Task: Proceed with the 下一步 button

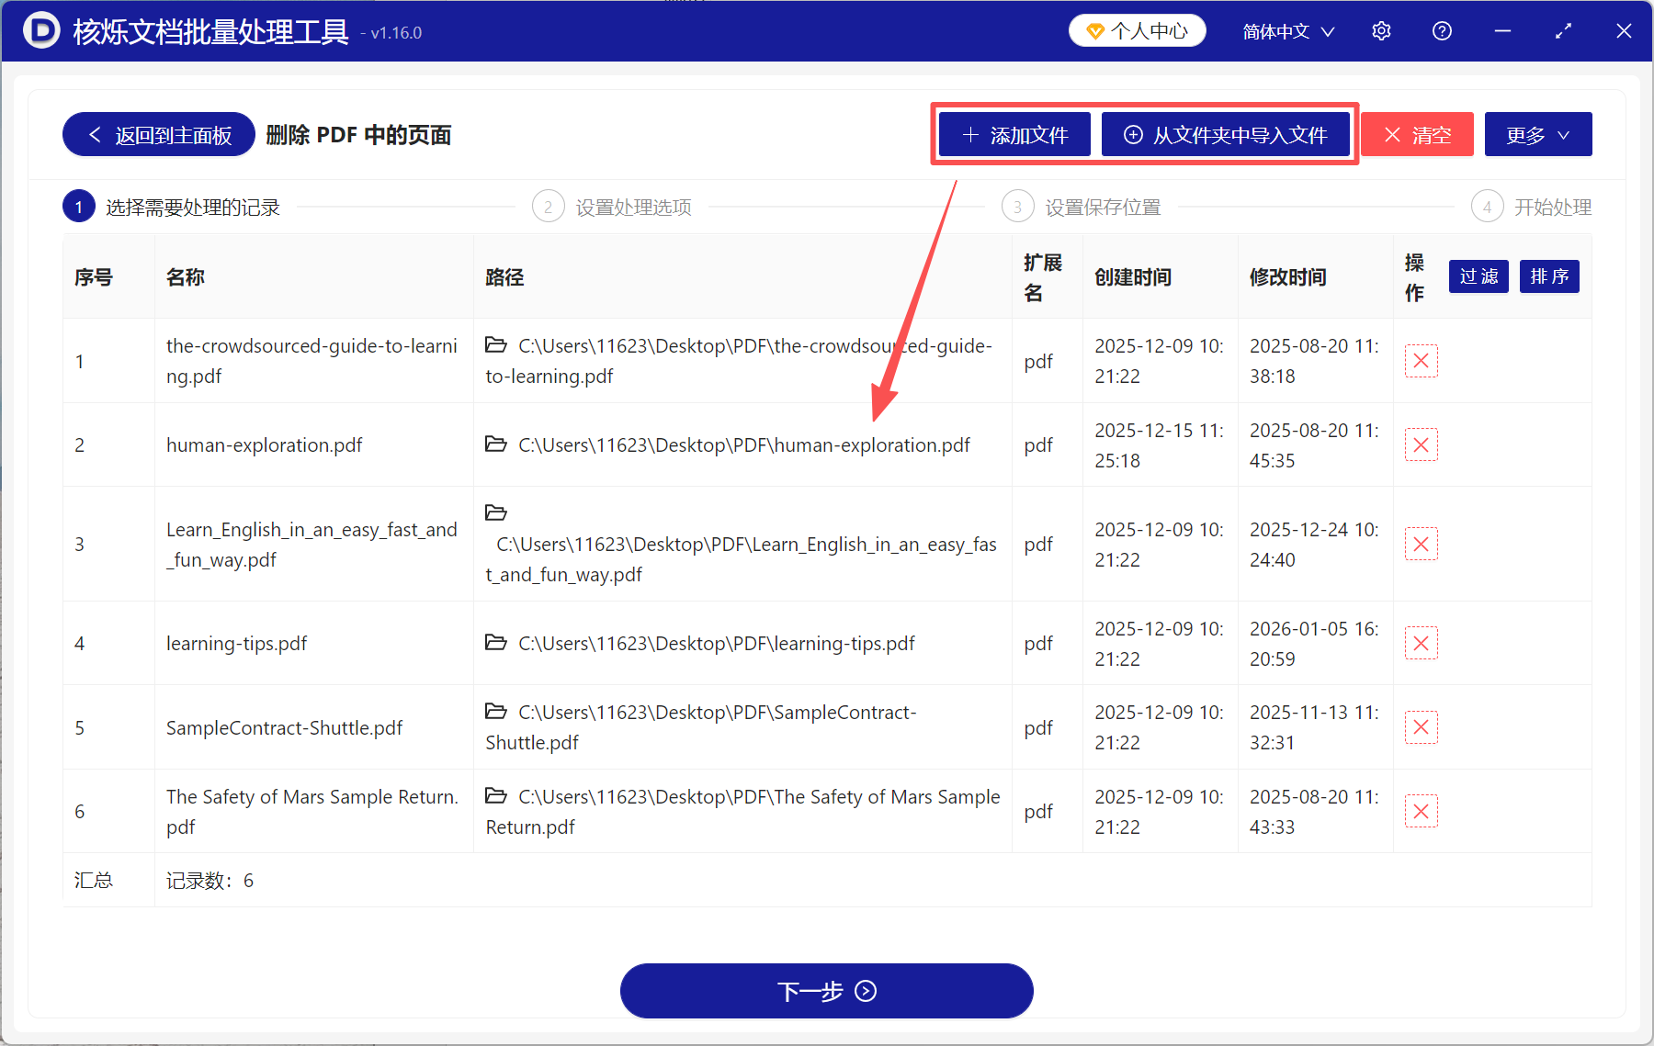Action: (x=826, y=991)
